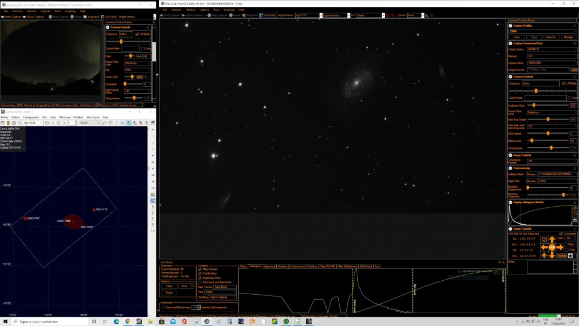579x326 pixels.
Task: Open the Raw Frames dropdown (Save None)
Action: [225, 287]
